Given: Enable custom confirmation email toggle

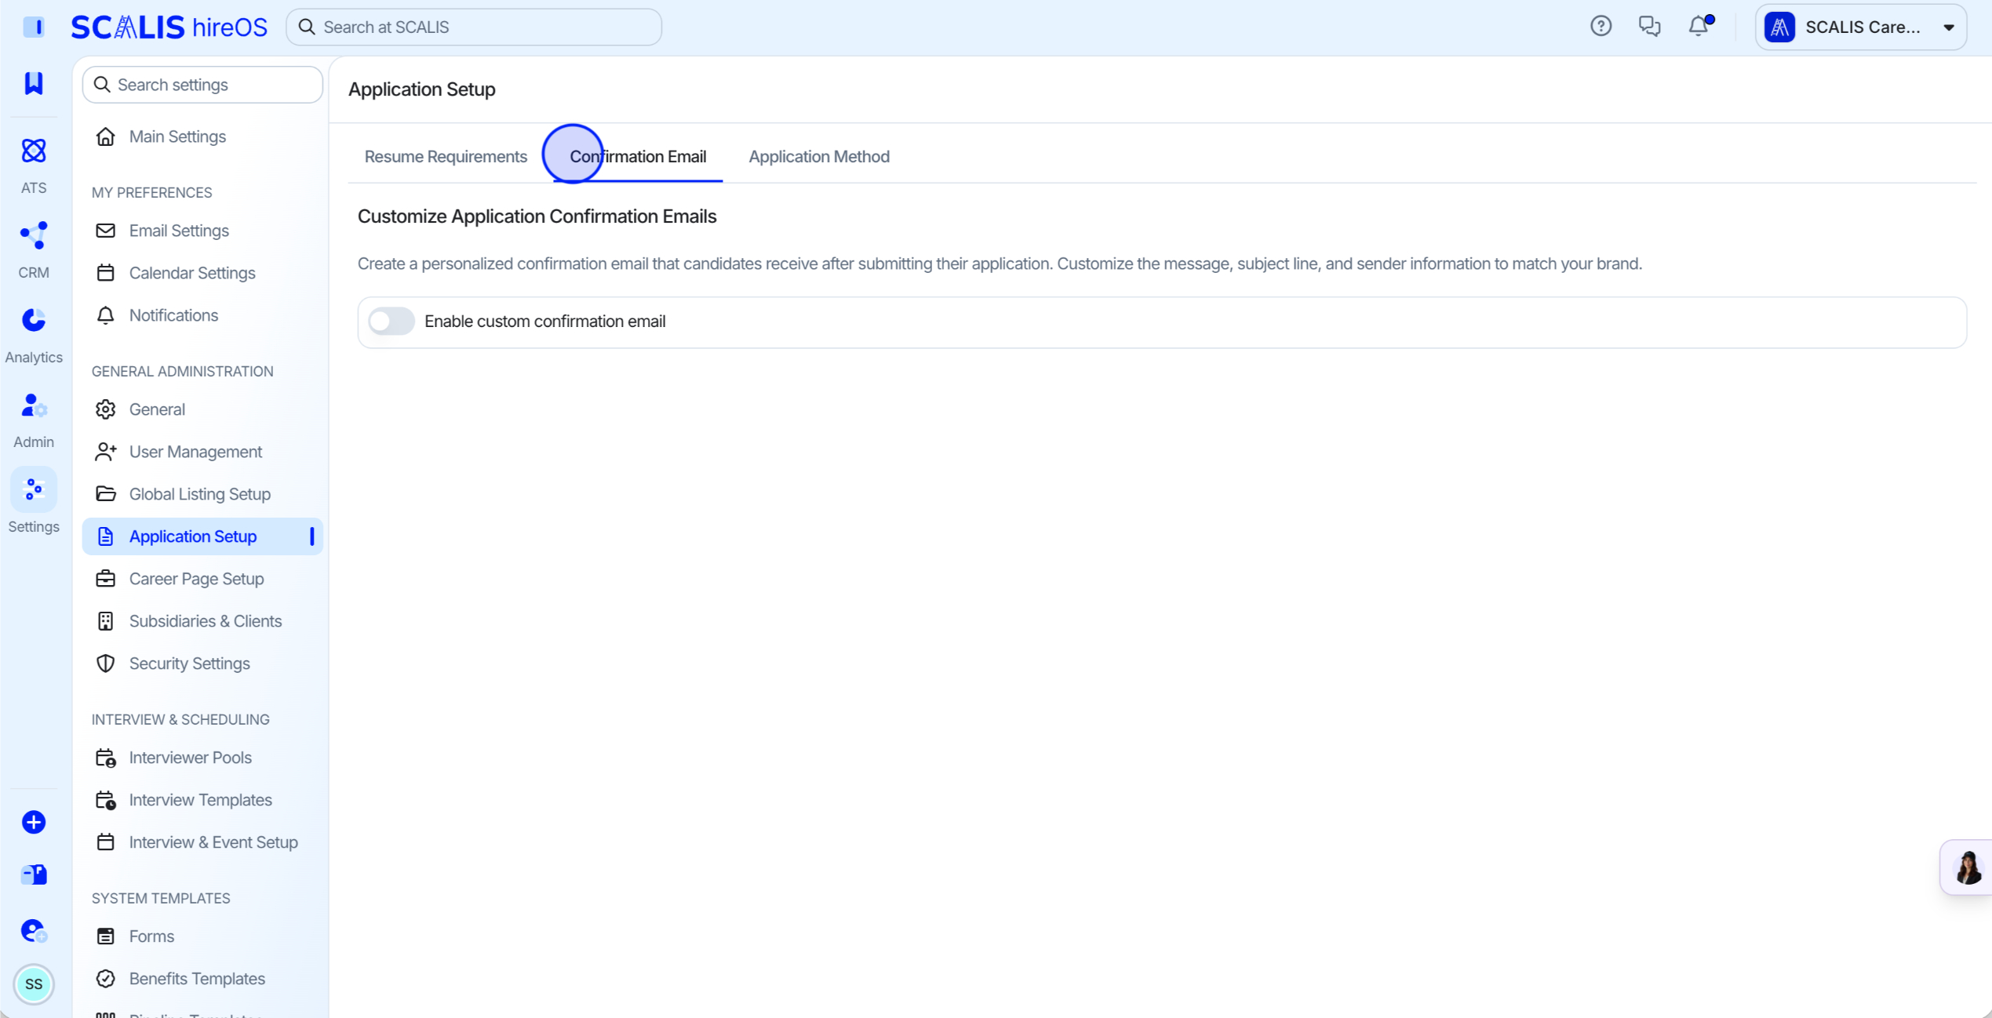Looking at the screenshot, I should tap(391, 322).
